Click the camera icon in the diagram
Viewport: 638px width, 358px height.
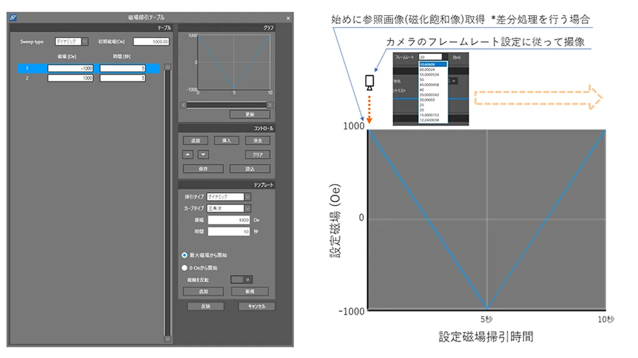point(369,82)
